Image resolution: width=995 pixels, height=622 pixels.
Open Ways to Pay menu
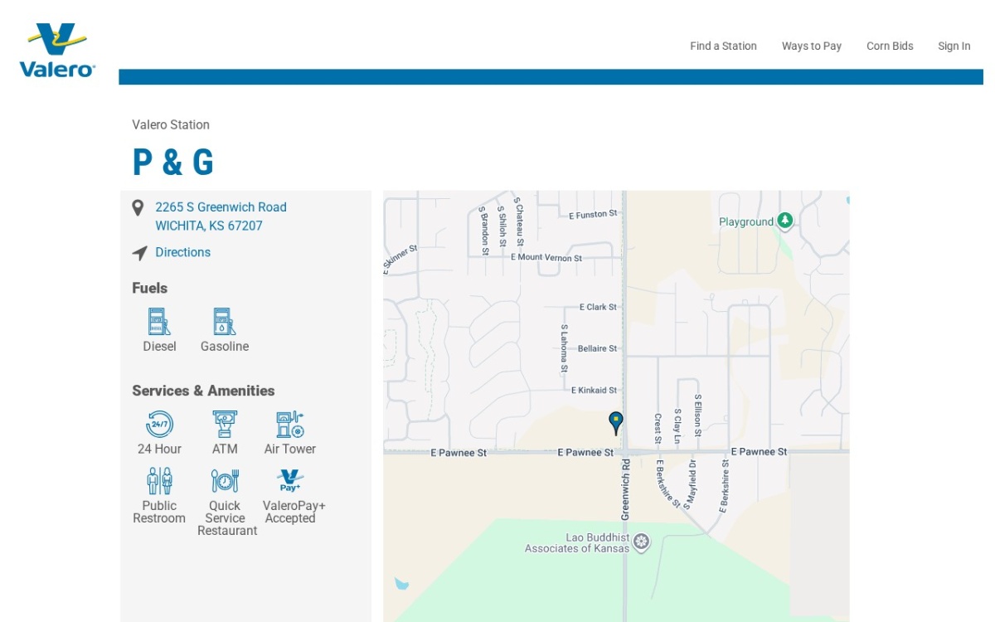(x=811, y=46)
